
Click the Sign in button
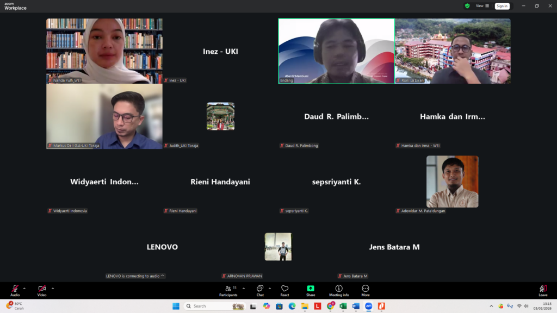point(502,6)
